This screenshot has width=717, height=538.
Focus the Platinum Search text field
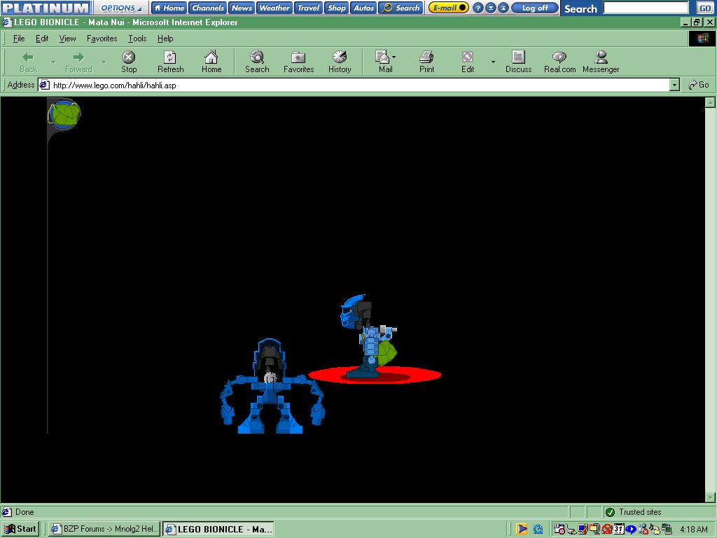[x=646, y=7]
